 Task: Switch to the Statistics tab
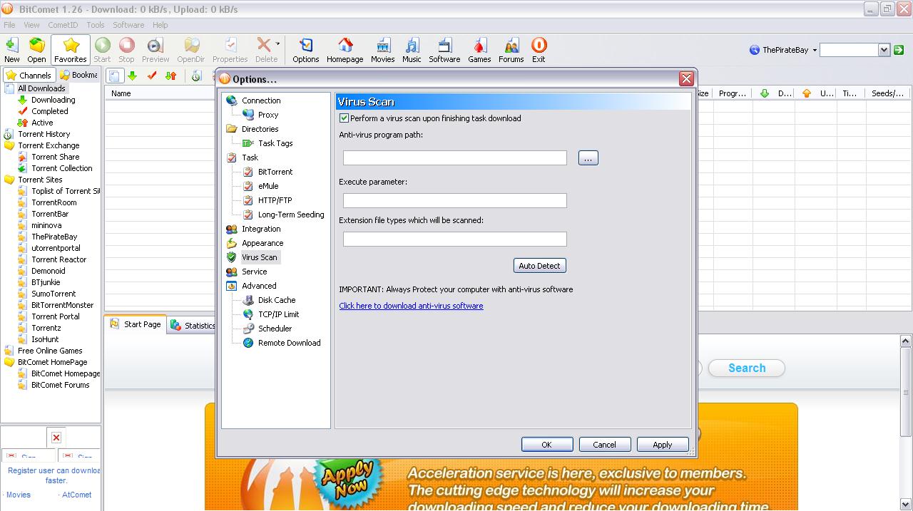click(193, 326)
